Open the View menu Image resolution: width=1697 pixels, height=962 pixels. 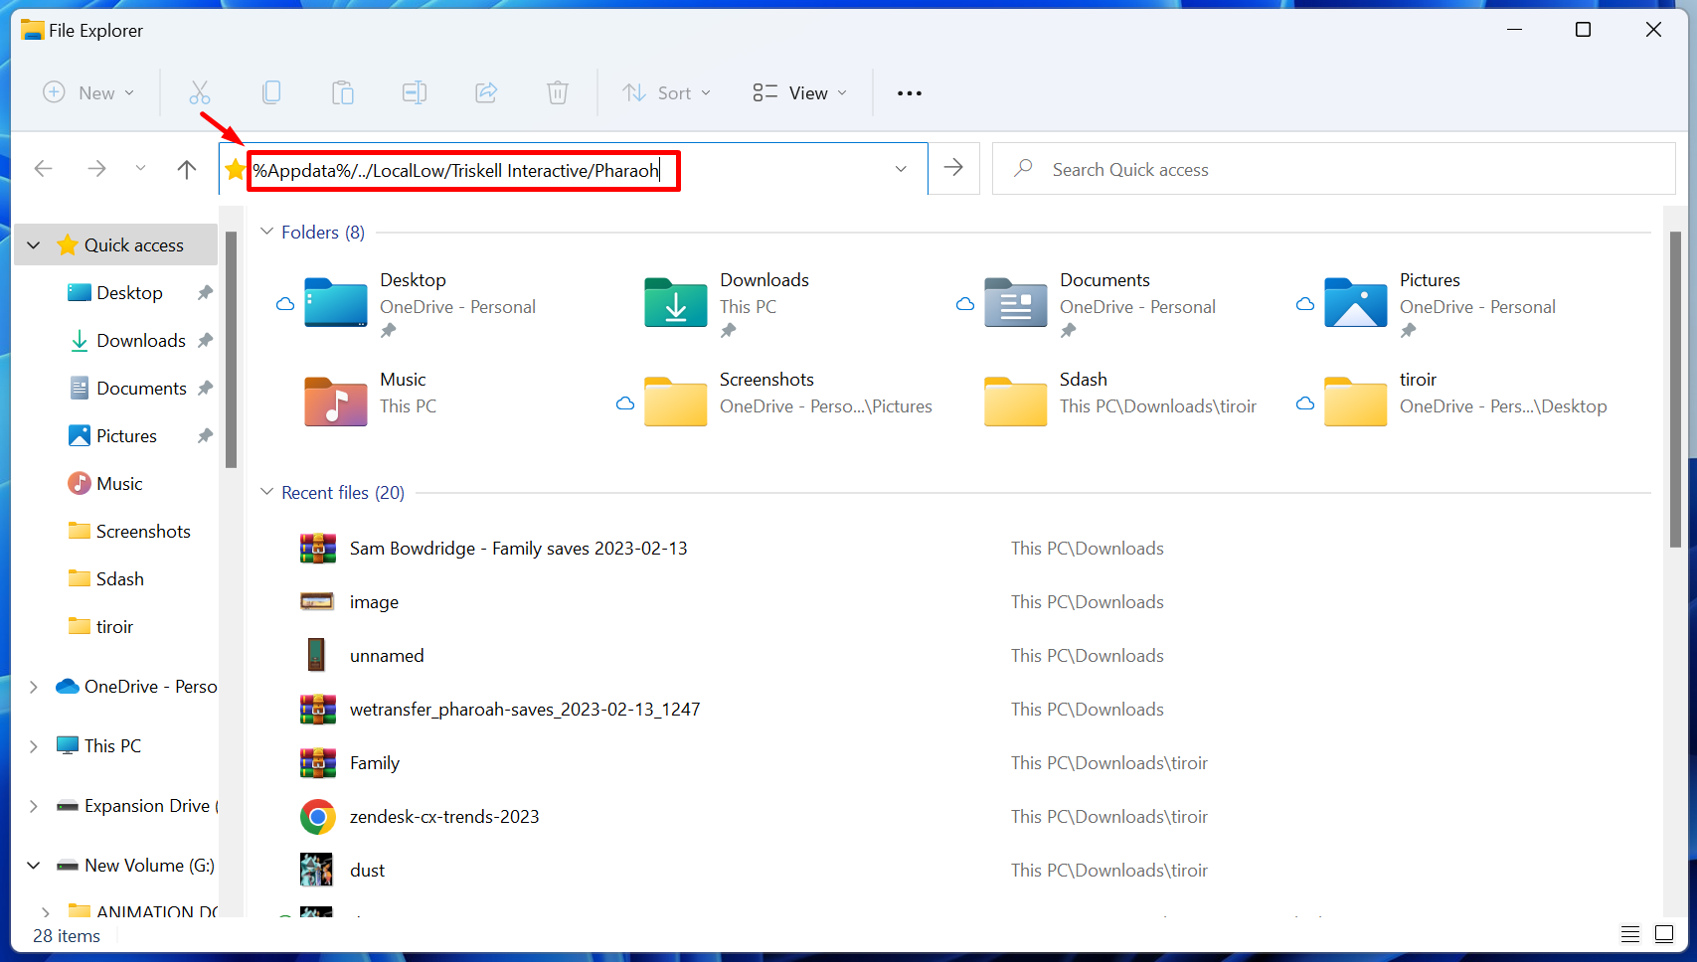pos(800,93)
